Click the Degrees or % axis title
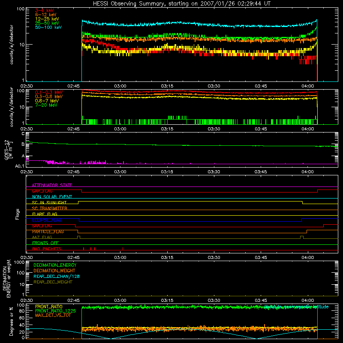 [11, 321]
